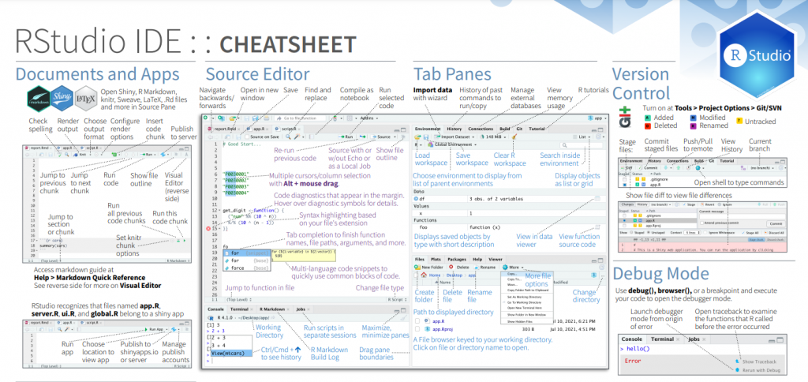Toggle staged checkbox for .gitignore in Git tab
The width and height of the screenshot is (808, 382).
click(625, 179)
